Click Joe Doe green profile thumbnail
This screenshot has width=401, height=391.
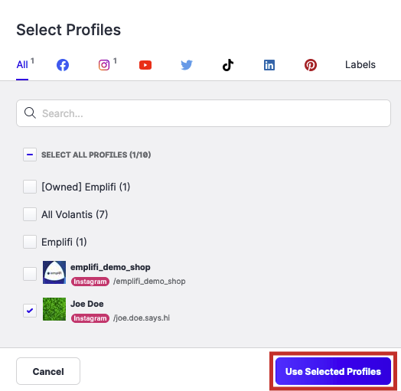tap(54, 309)
